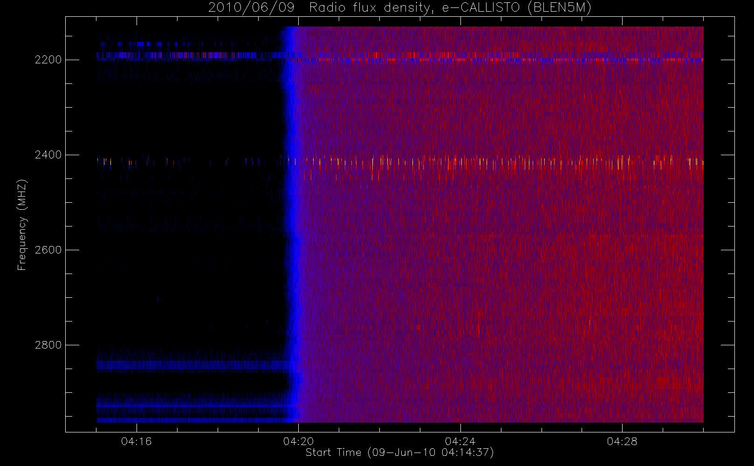Image resolution: width=754 pixels, height=466 pixels.
Task: Click the 04:28 time tick label
Action: point(622,441)
